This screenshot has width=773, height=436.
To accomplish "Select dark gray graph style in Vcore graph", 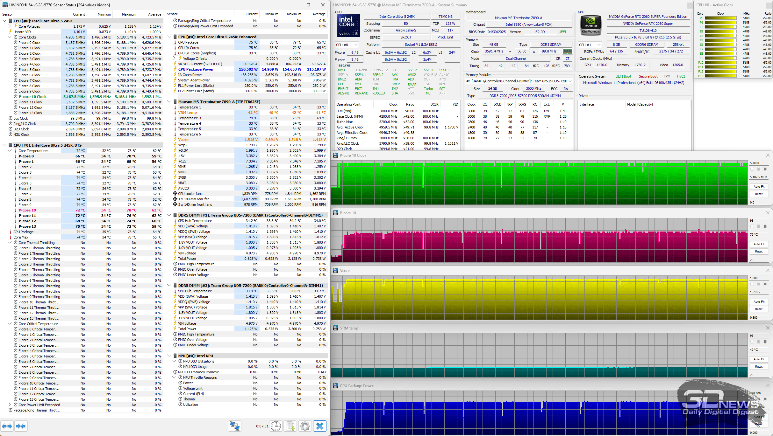I will [765, 284].
